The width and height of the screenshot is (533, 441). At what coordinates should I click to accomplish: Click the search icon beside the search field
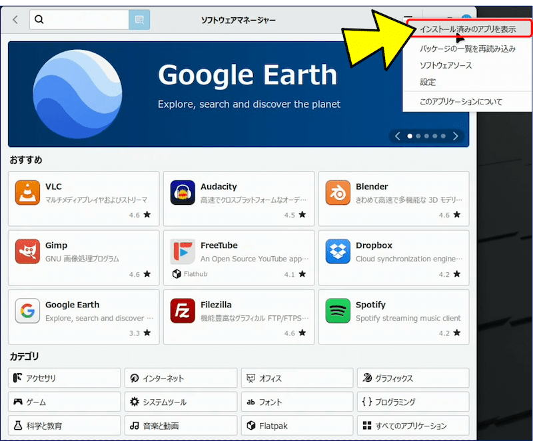coord(139,19)
